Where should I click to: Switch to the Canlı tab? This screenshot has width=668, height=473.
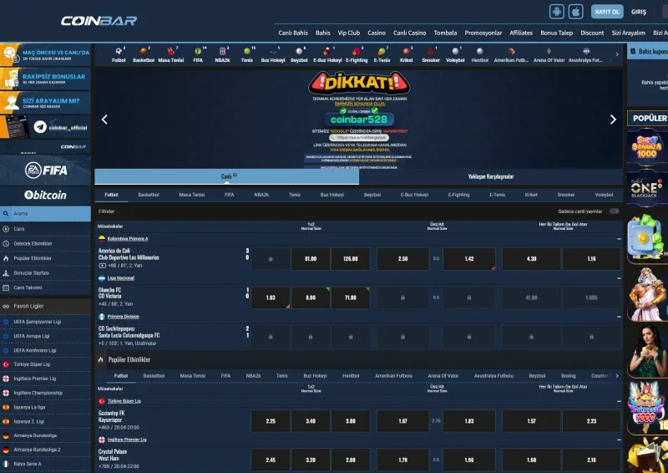coord(226,176)
